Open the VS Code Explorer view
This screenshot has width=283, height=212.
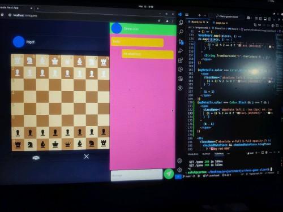tap(181, 23)
